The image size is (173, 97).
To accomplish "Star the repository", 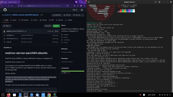I will [77, 15].
